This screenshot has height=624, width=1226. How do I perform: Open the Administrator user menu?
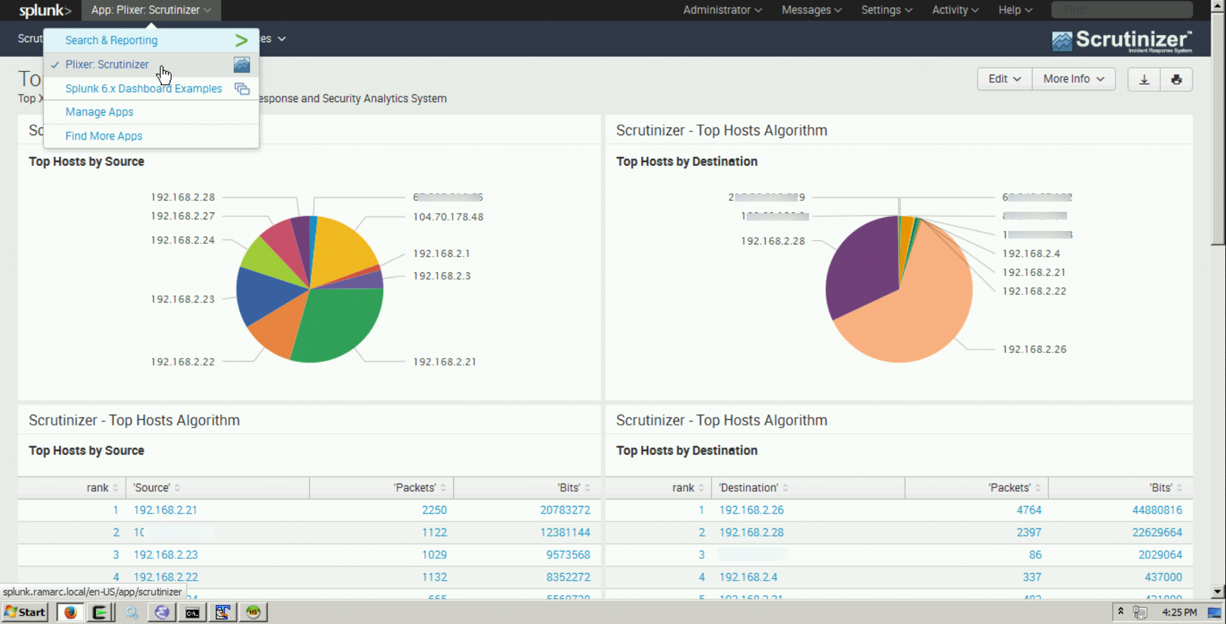click(722, 10)
